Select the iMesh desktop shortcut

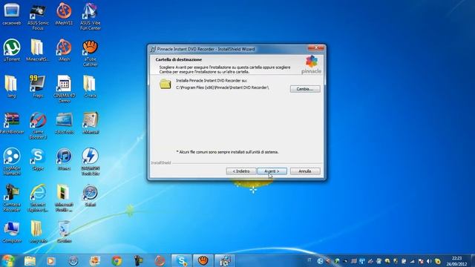coord(64,50)
